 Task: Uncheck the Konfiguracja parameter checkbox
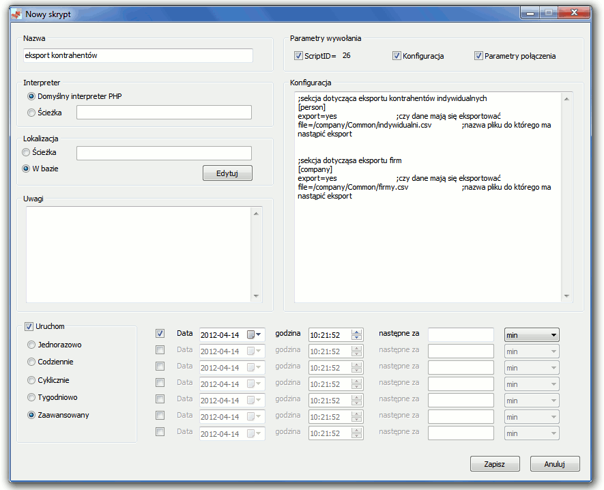pos(397,56)
